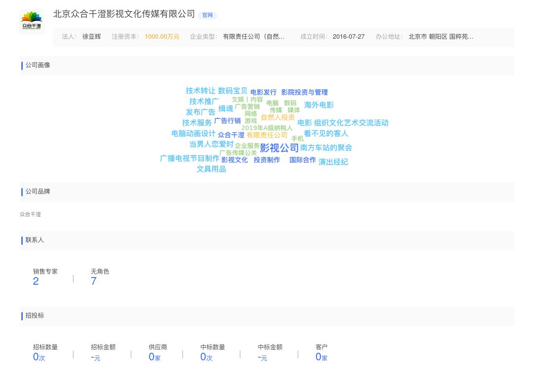The height and width of the screenshot is (383, 534).
Task: Click the word cloud tag 技术转让
Action: [x=200, y=91]
